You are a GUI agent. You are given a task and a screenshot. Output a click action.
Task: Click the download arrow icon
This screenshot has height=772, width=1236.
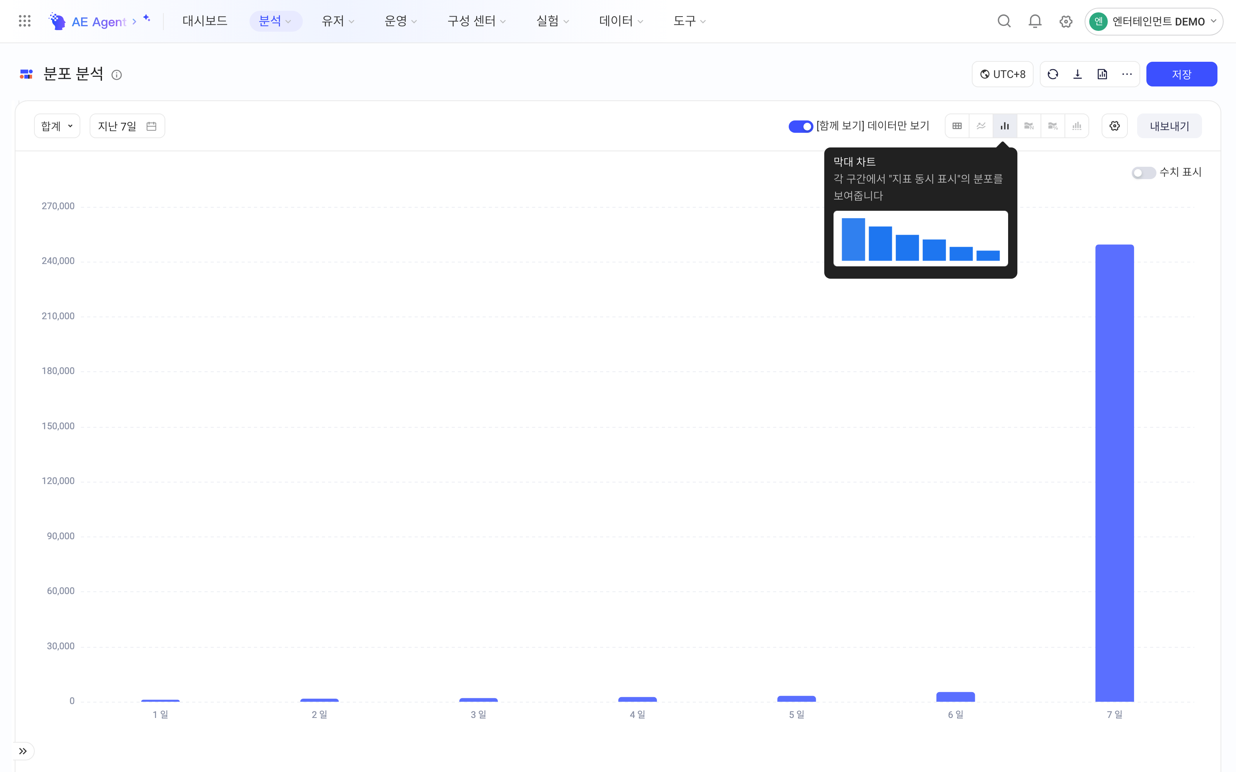click(1078, 74)
